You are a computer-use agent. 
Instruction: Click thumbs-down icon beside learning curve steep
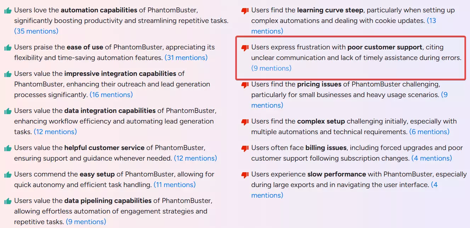pos(245,11)
